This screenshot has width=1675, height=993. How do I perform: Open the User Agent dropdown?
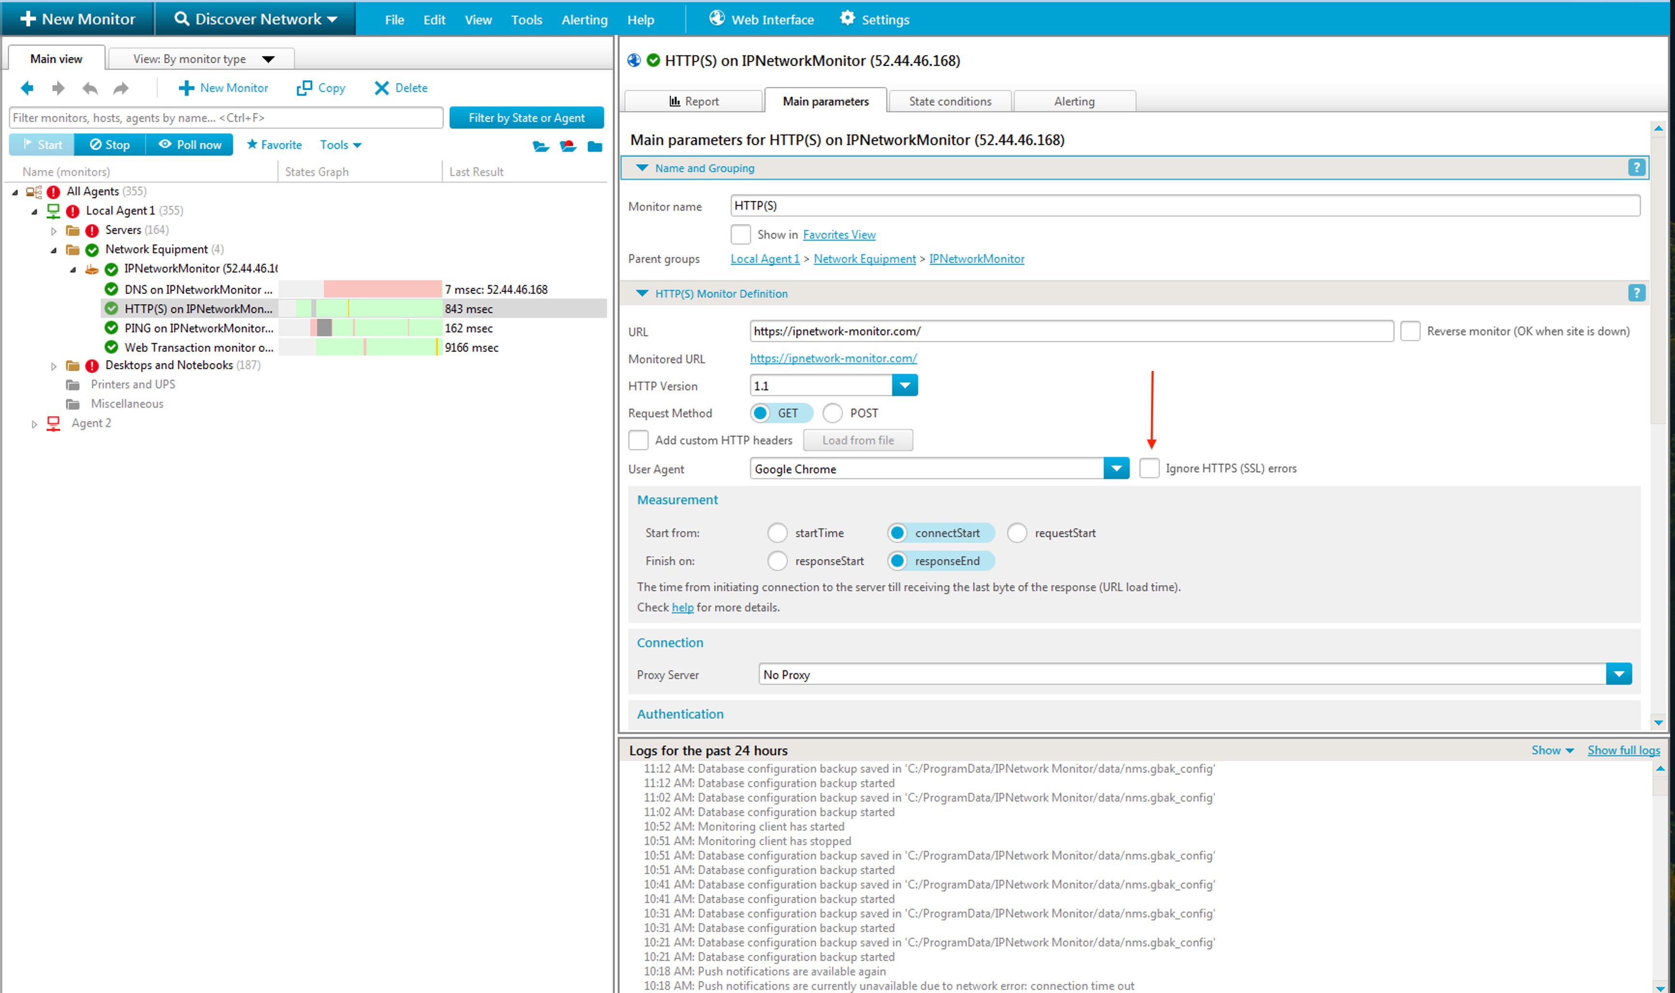tap(1116, 468)
